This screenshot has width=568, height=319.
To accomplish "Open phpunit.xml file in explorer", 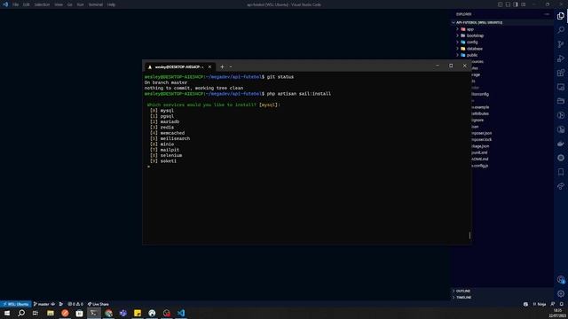I will click(479, 152).
